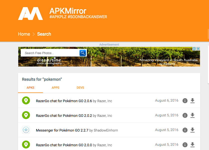
Task: Download Messenger for Pokémon GO 2.2.7
Action: point(192,130)
